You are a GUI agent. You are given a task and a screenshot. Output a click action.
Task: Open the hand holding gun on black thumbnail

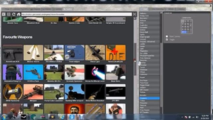click(x=95, y=92)
